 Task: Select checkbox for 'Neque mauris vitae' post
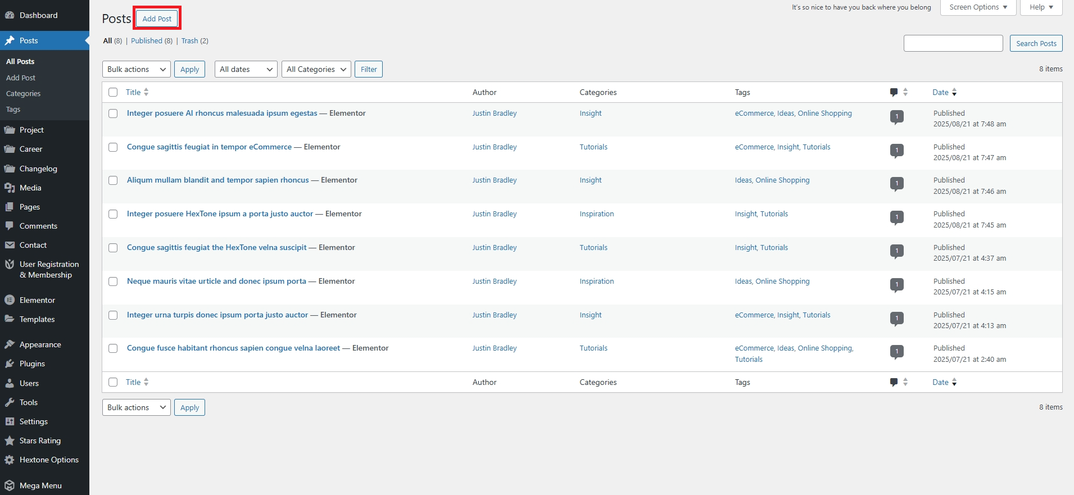coord(113,281)
